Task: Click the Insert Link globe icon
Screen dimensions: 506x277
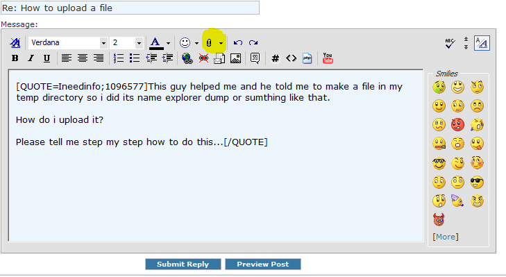Action: point(187,58)
